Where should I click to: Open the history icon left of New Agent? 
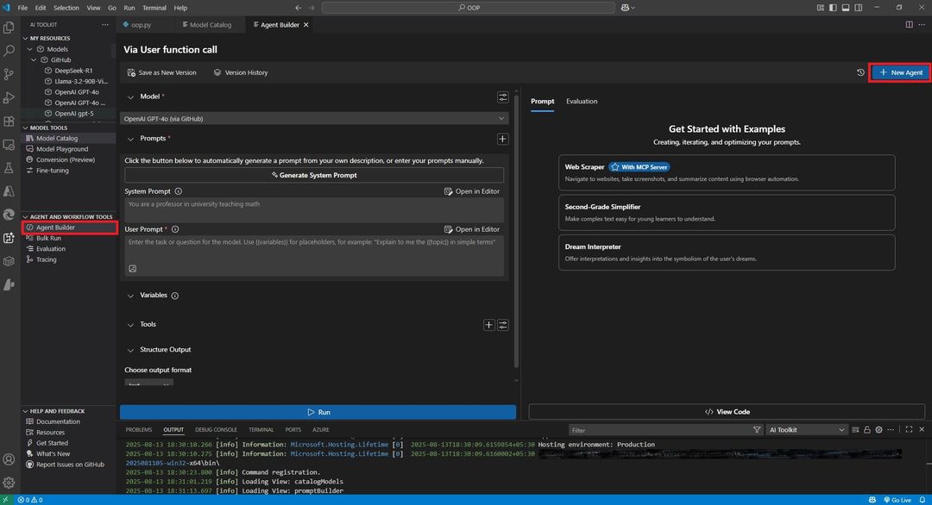[860, 72]
